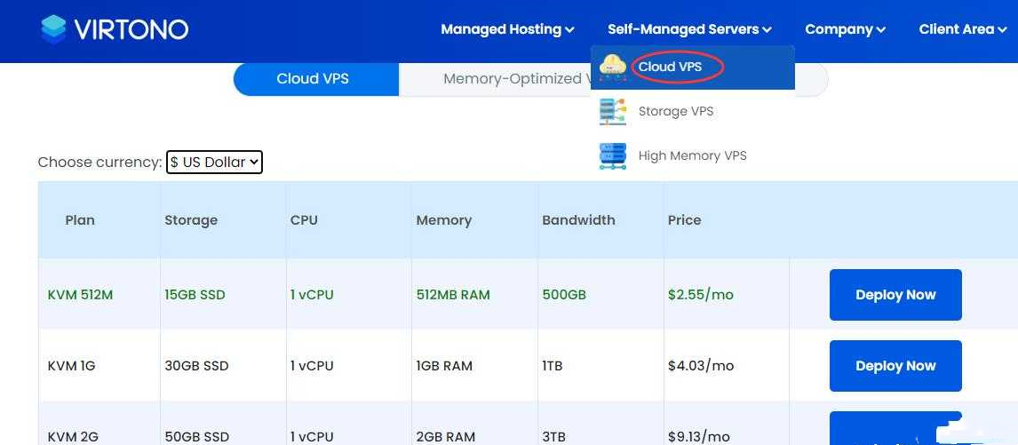Image resolution: width=1018 pixels, height=445 pixels.
Task: Switch to the Memory-Optimized tab
Action: click(x=495, y=78)
